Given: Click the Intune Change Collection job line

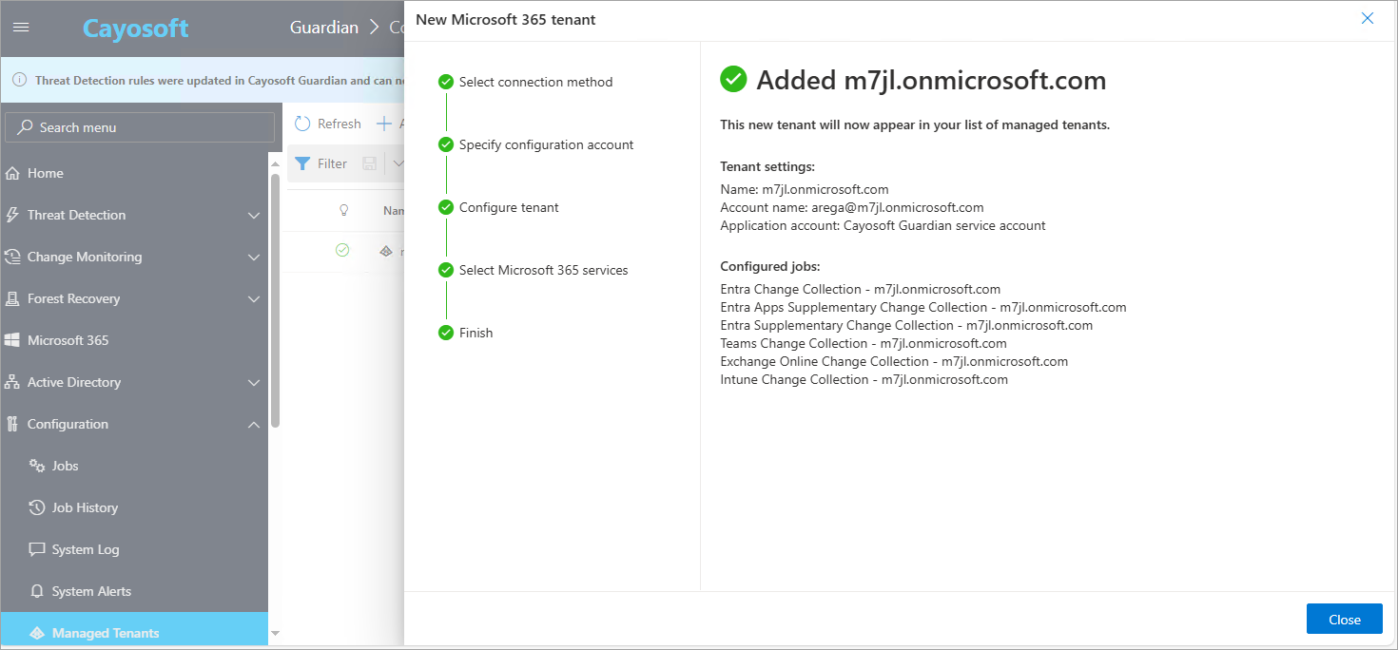Looking at the screenshot, I should pos(864,379).
